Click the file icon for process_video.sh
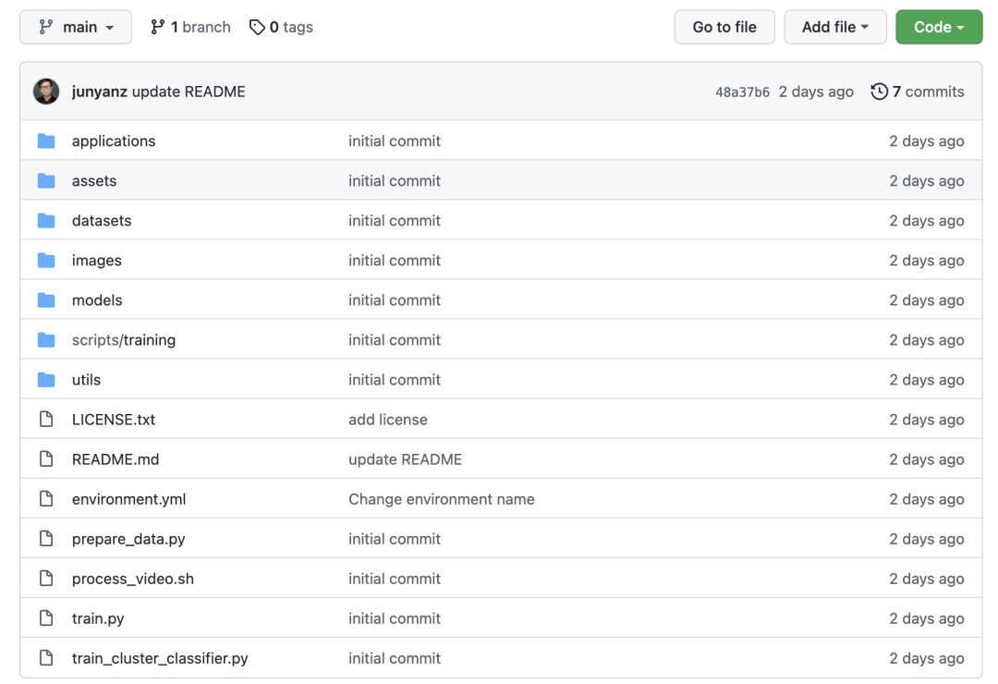This screenshot has height=684, width=998. point(46,579)
